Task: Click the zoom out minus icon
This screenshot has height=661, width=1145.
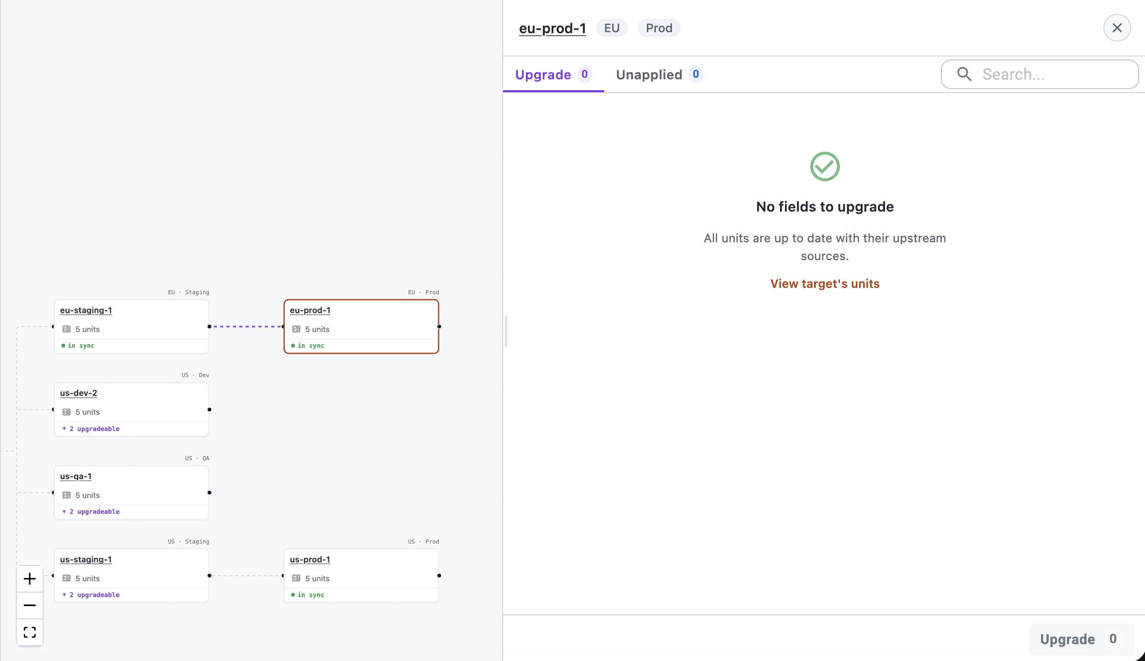Action: click(x=30, y=606)
